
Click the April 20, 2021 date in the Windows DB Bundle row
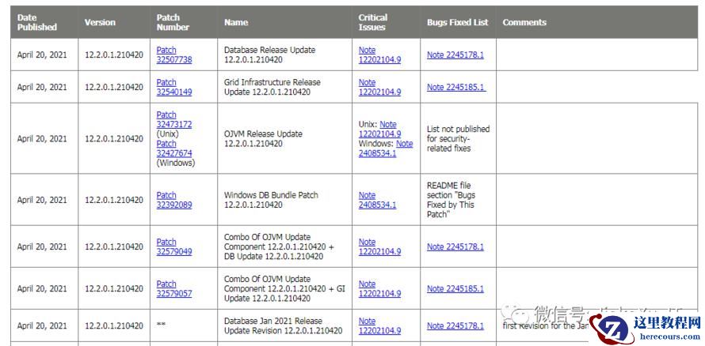click(x=42, y=200)
